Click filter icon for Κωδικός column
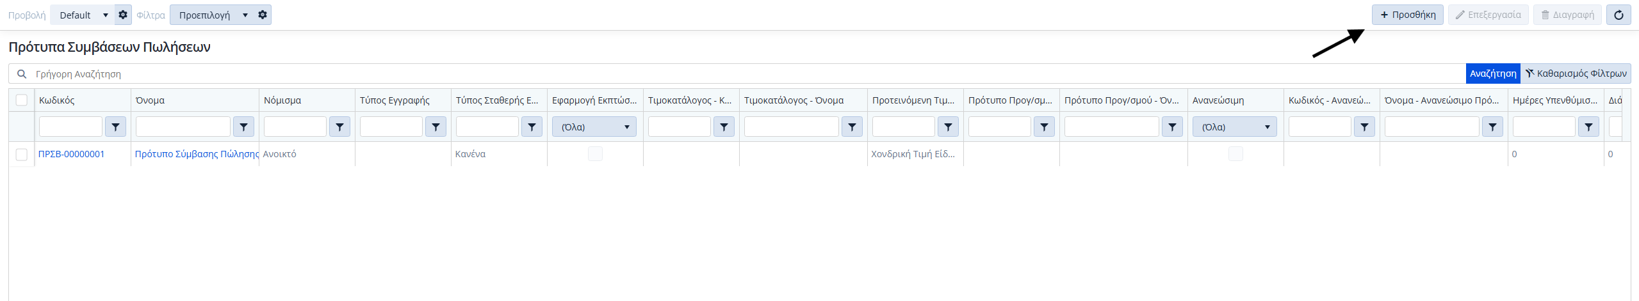 click(115, 127)
